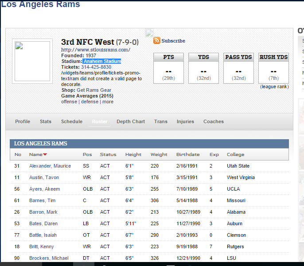Sort roster by College column header
Image resolution: width=304 pixels, height=266 pixels.
click(235, 155)
